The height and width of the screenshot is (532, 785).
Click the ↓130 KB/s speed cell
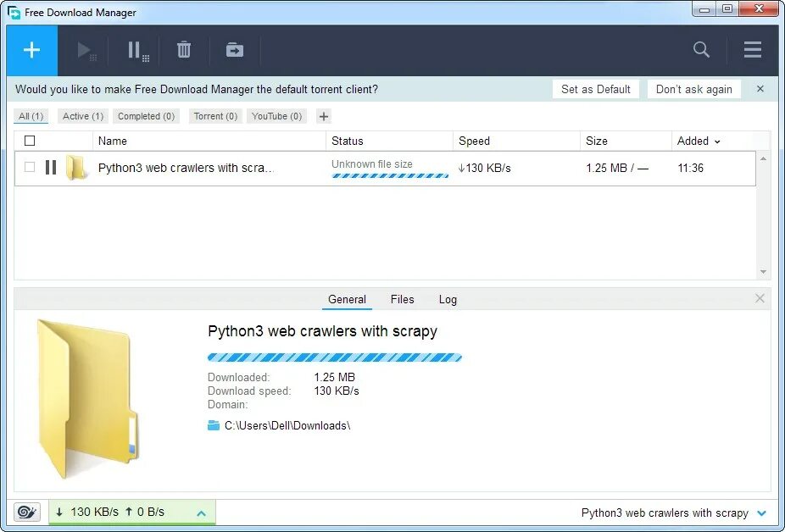(484, 169)
